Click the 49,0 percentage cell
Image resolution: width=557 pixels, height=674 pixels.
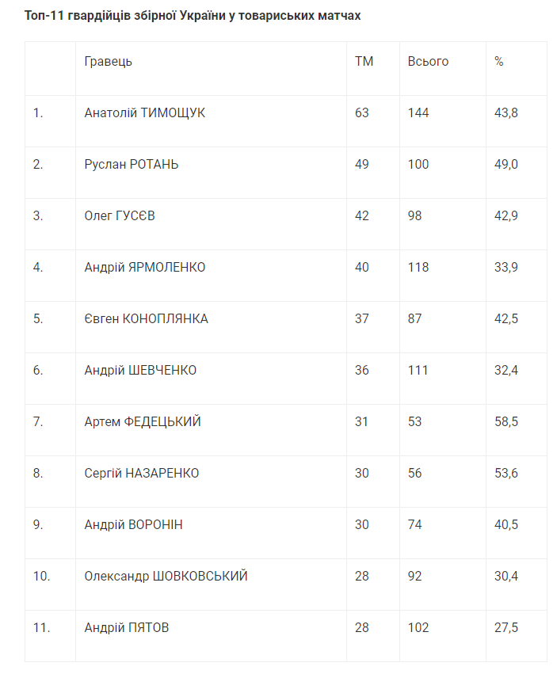pos(506,165)
